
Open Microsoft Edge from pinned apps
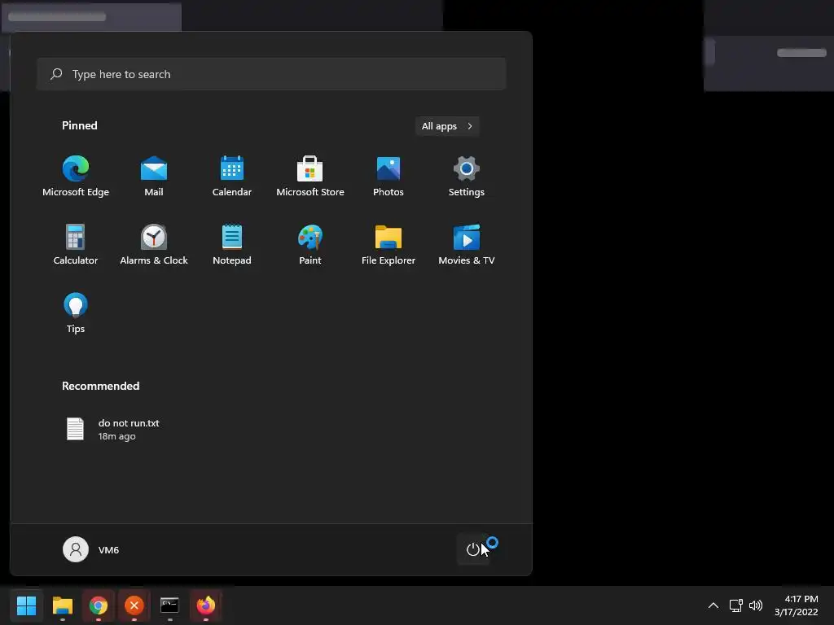point(76,177)
